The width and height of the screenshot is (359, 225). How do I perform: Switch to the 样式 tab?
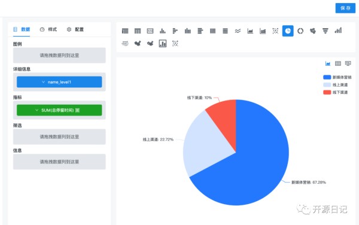(x=48, y=29)
